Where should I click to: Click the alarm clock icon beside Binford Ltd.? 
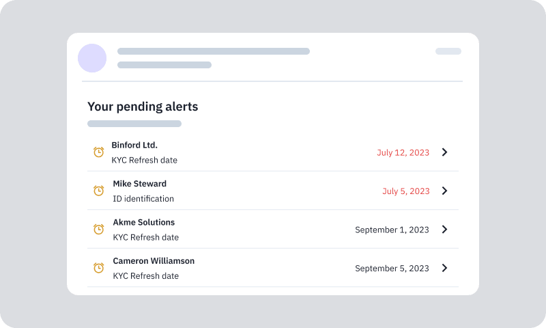[98, 152]
